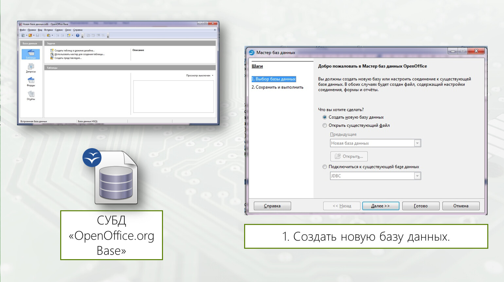
Task: Expand the New document dropdown arrow in Base
Action: pos(27,35)
